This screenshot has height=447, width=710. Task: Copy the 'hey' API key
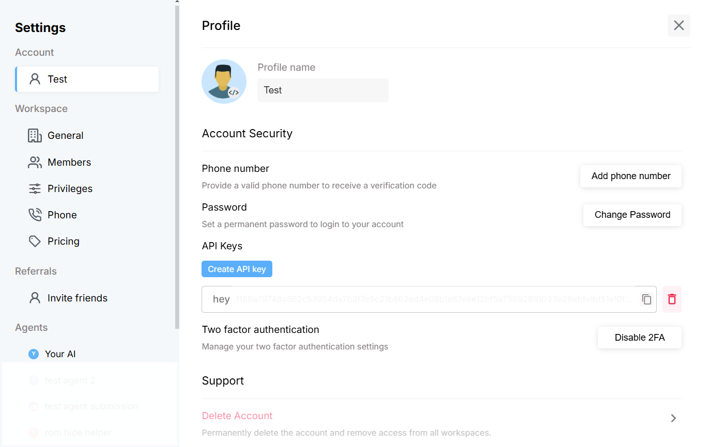(646, 299)
